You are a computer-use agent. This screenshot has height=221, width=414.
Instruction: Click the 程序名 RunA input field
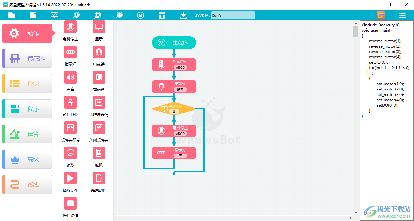pyautogui.click(x=232, y=15)
